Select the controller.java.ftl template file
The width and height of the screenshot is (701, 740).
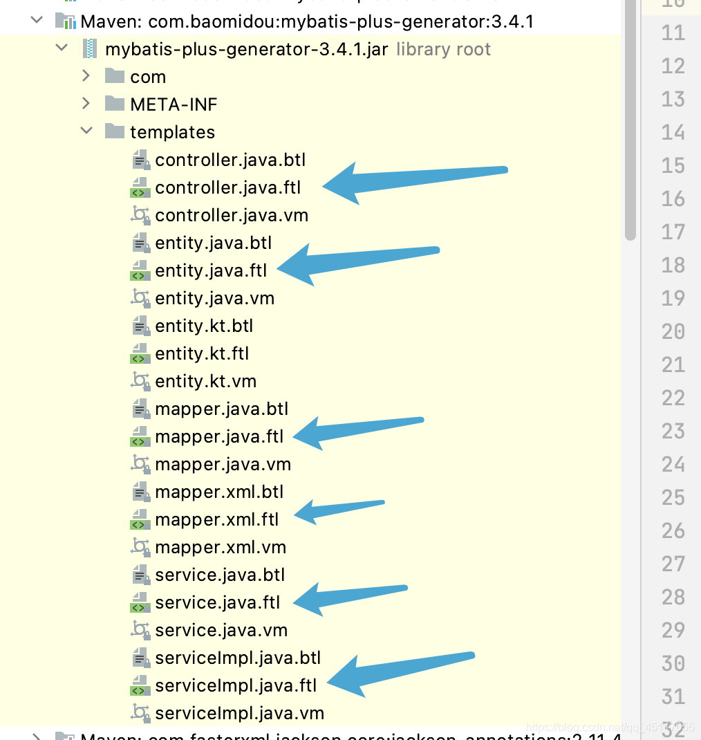click(x=228, y=187)
